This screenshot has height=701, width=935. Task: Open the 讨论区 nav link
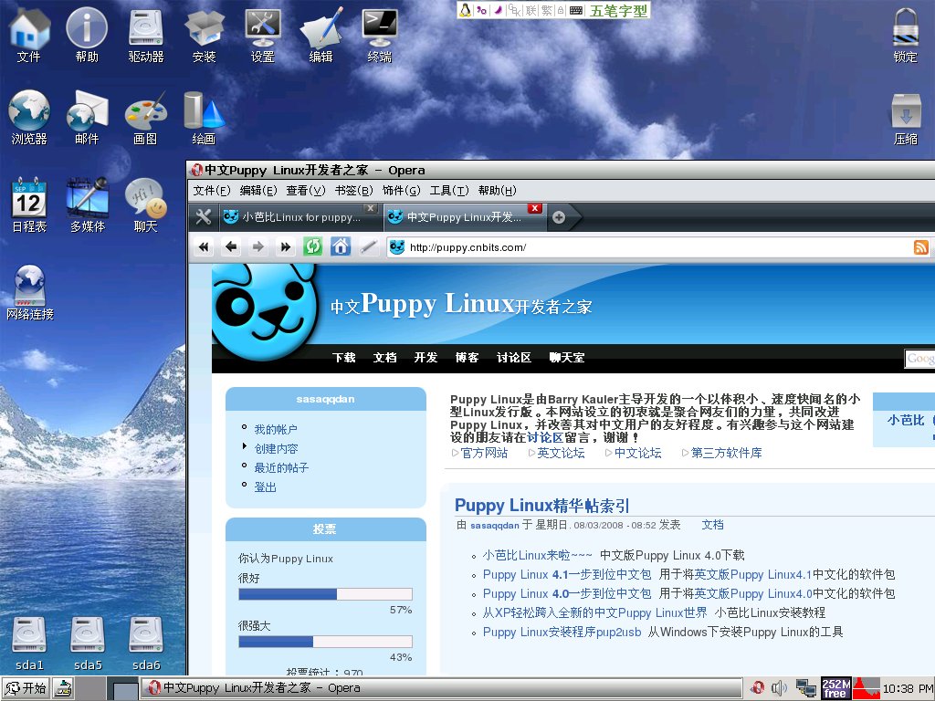[513, 358]
